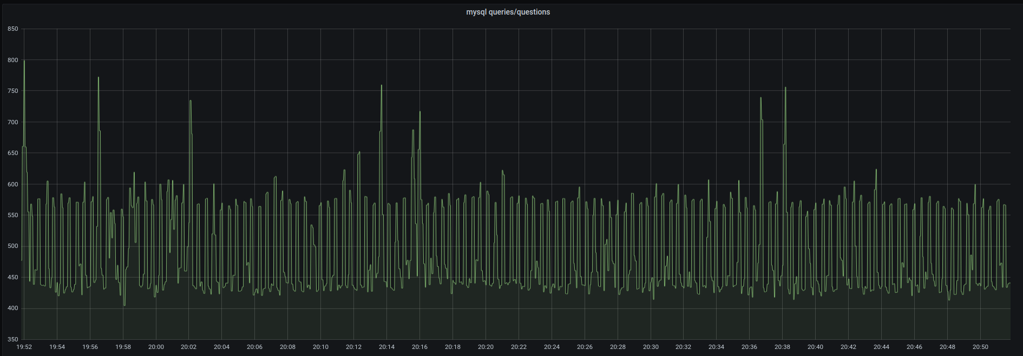Click the lowest dip just after 19:58
The image size is (1023, 356).
click(124, 305)
